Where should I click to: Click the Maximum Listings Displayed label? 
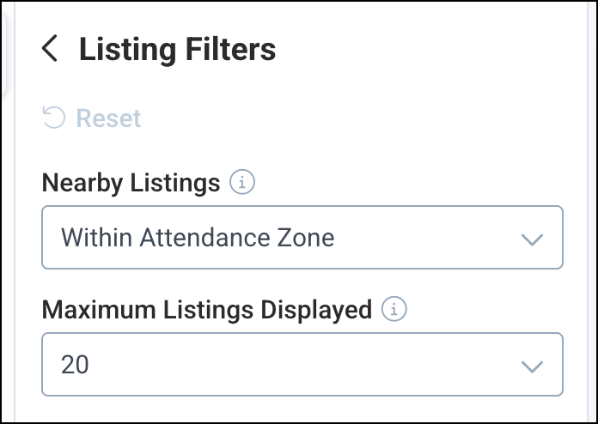click(x=206, y=310)
